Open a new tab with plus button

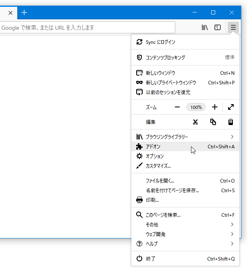(24, 12)
